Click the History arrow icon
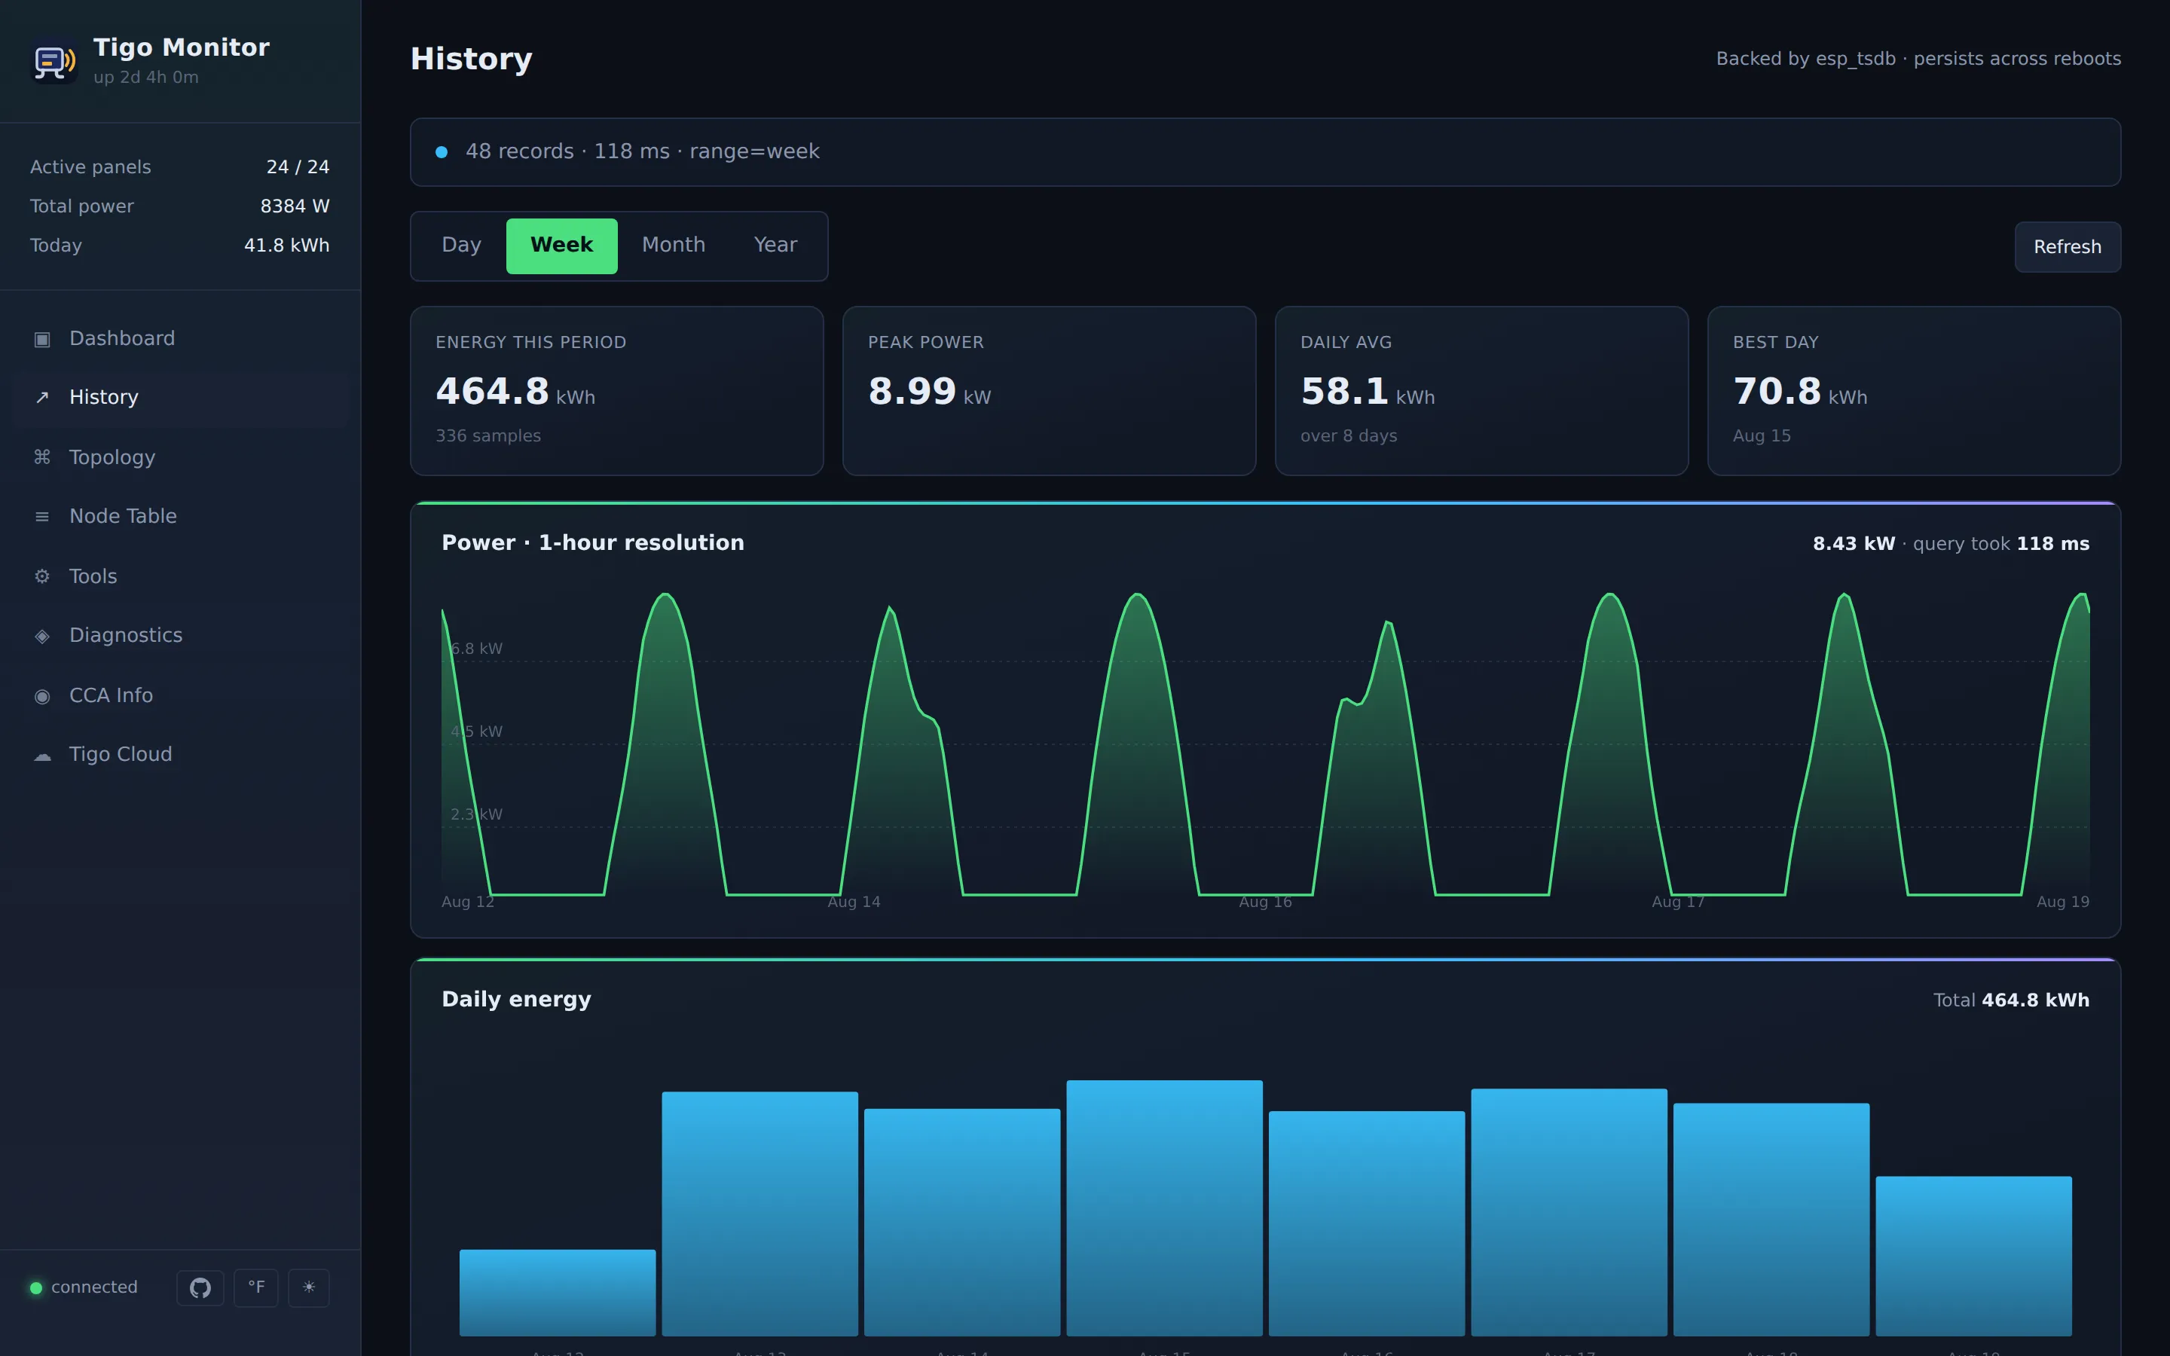Image resolution: width=2170 pixels, height=1356 pixels. (x=42, y=397)
